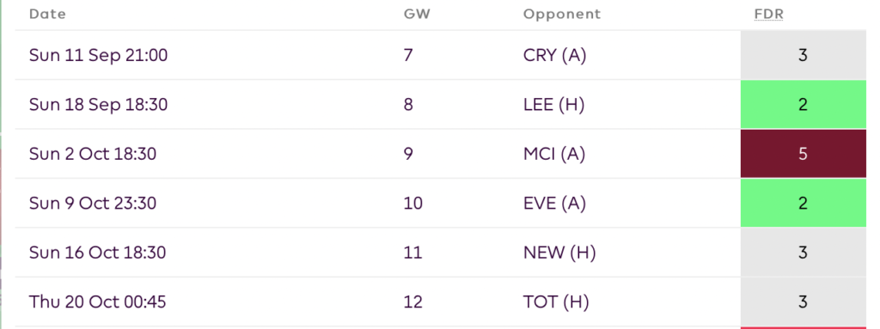
Task: Click the GW column header
Action: (x=417, y=14)
